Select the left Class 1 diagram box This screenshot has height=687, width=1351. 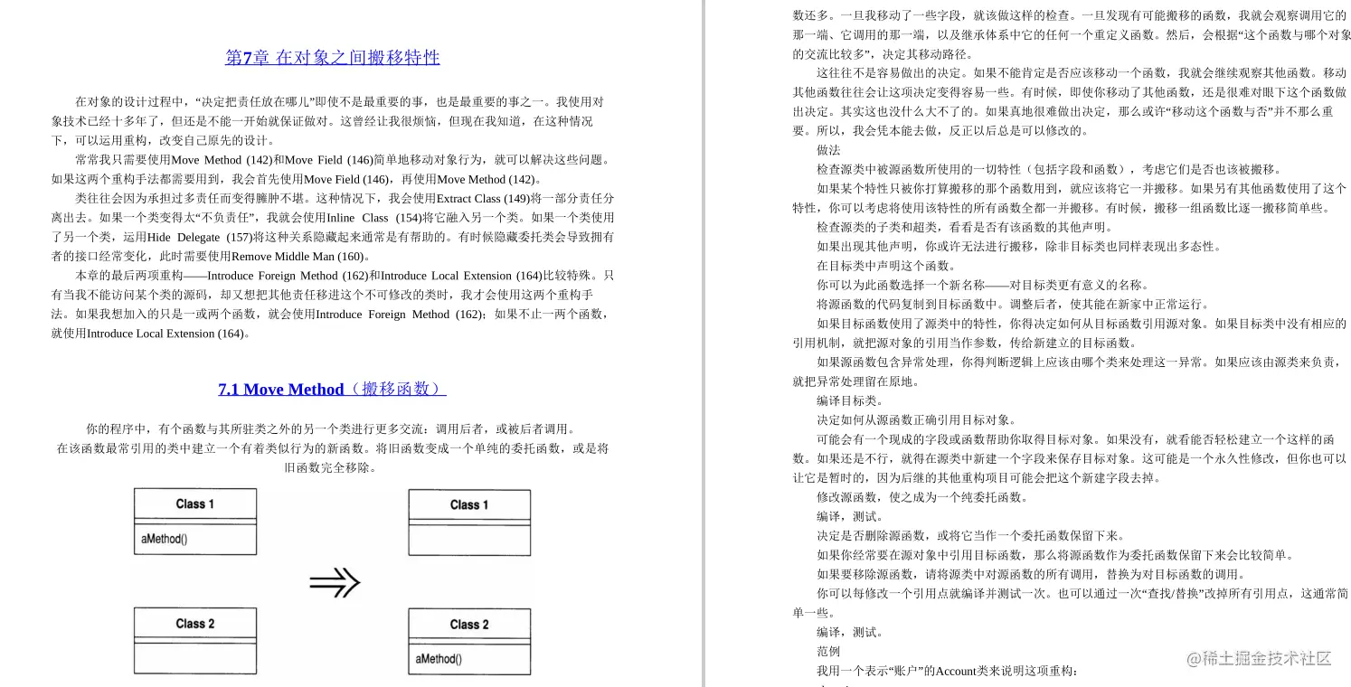[194, 522]
